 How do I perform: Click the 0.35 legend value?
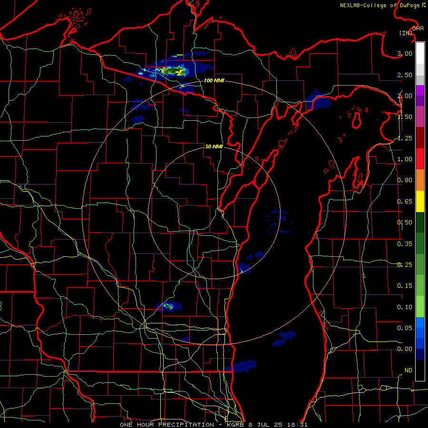405,244
